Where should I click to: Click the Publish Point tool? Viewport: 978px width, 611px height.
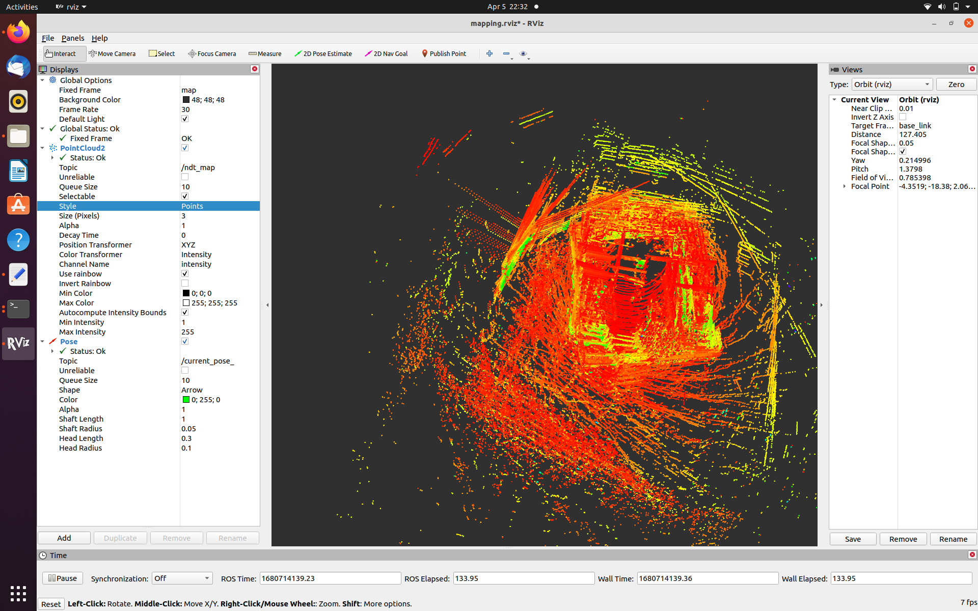pos(444,53)
